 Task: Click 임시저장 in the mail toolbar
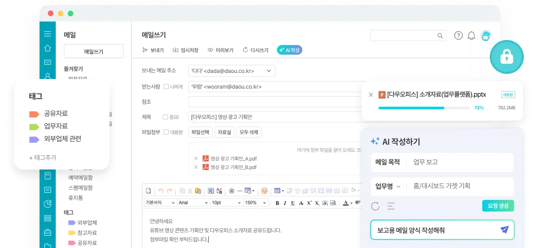coord(185,50)
